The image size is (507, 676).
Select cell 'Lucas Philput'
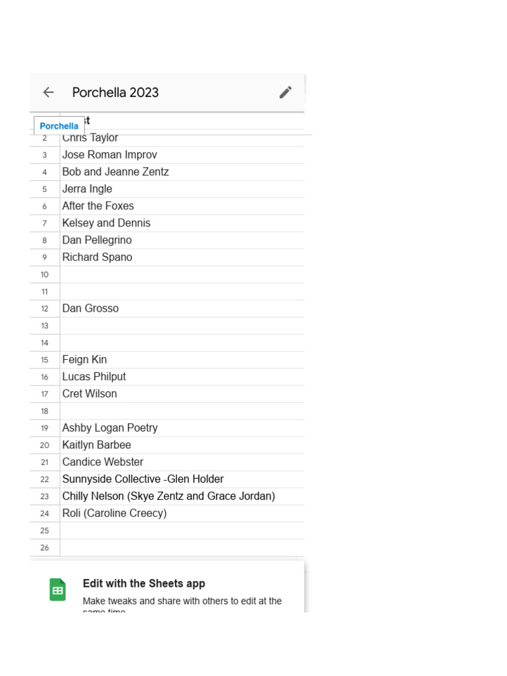coord(182,377)
